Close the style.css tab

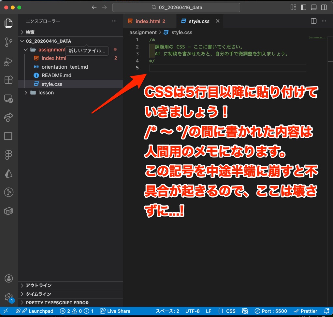[x=217, y=21]
